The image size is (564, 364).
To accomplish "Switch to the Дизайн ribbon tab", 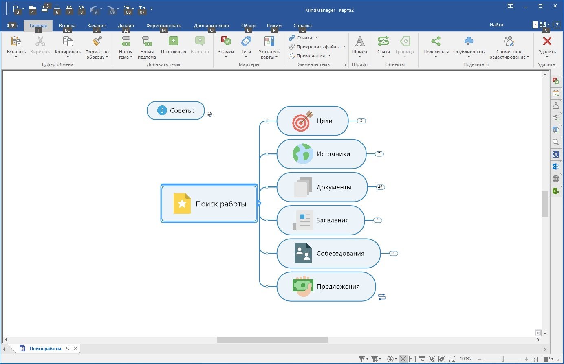I will [126, 25].
